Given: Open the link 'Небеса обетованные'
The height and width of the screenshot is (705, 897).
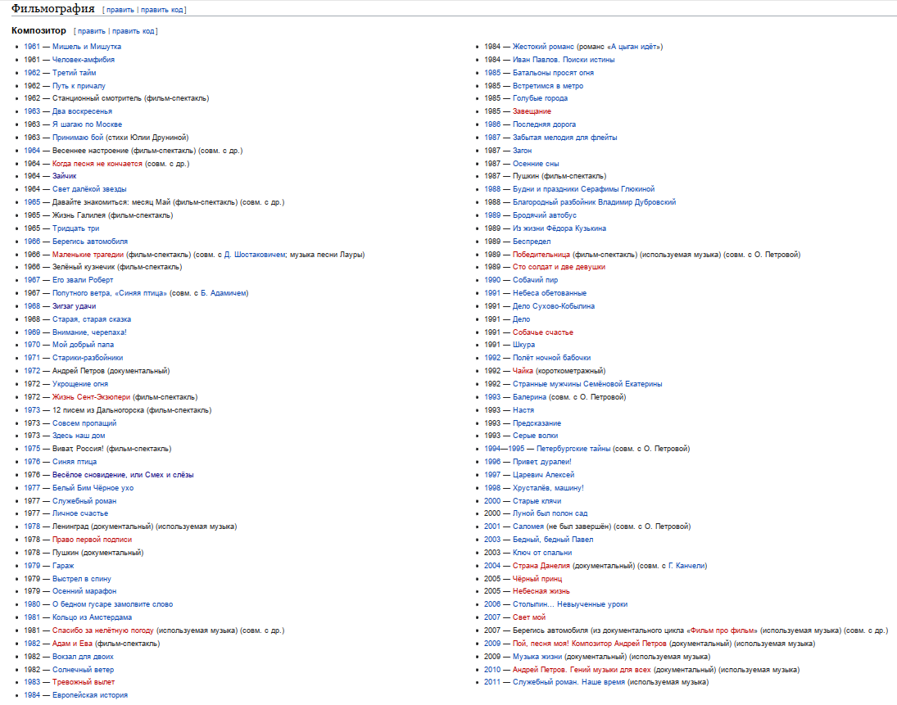Looking at the screenshot, I should coord(549,293).
